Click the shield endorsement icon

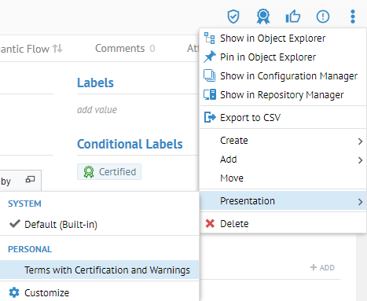click(x=233, y=17)
